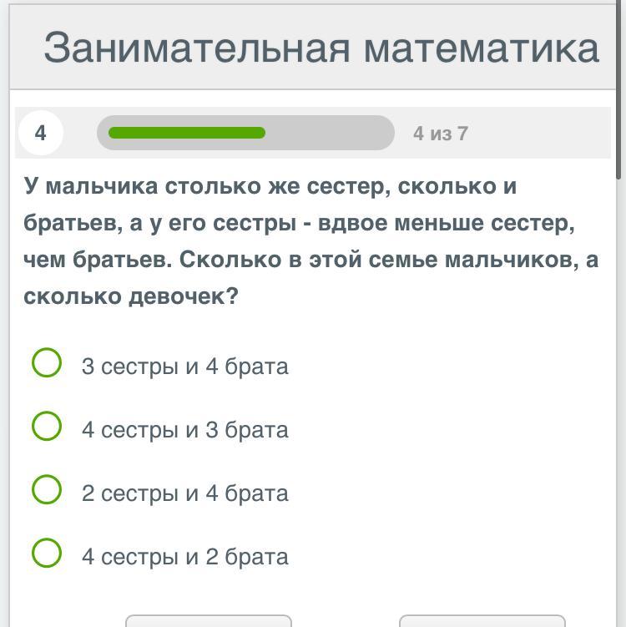The width and height of the screenshot is (626, 627).
Task: Click the answer text '3 сестры и 4 брата'
Action: click(x=184, y=367)
